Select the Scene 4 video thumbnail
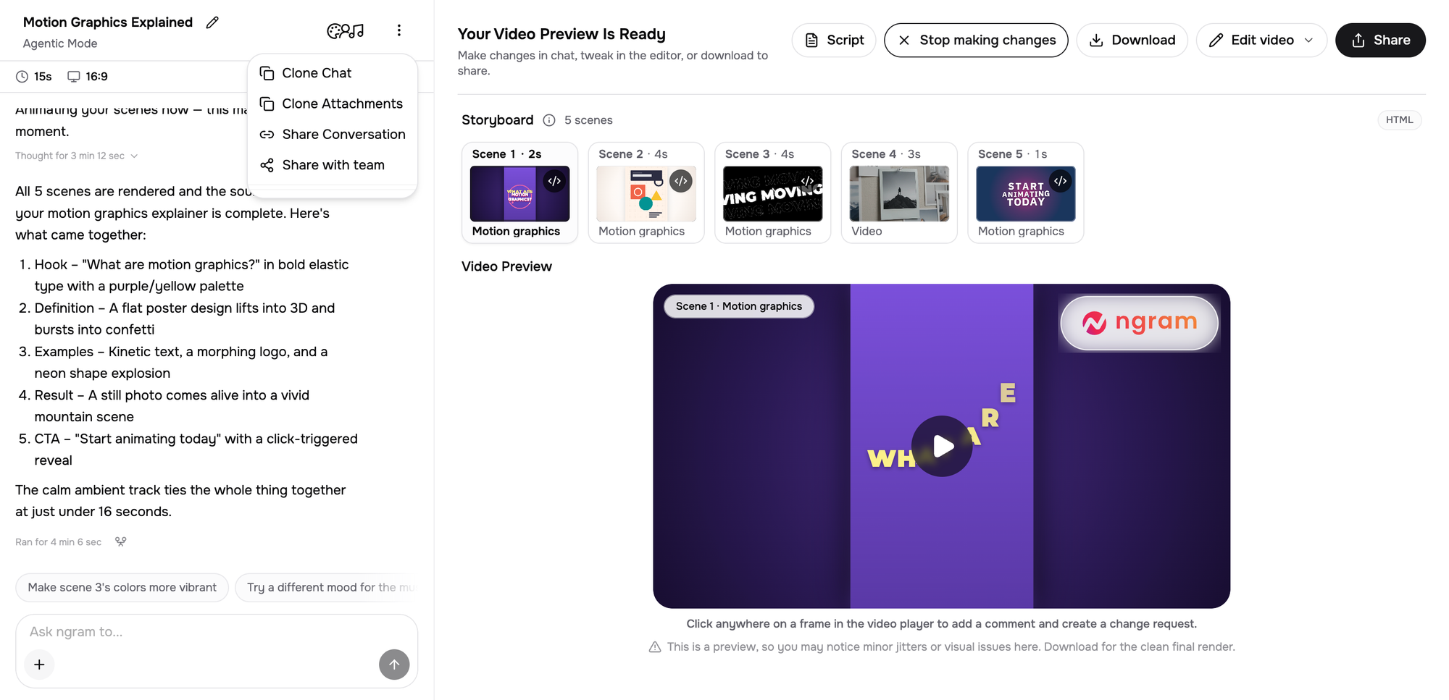Viewport: 1449px width, 700px height. (899, 193)
